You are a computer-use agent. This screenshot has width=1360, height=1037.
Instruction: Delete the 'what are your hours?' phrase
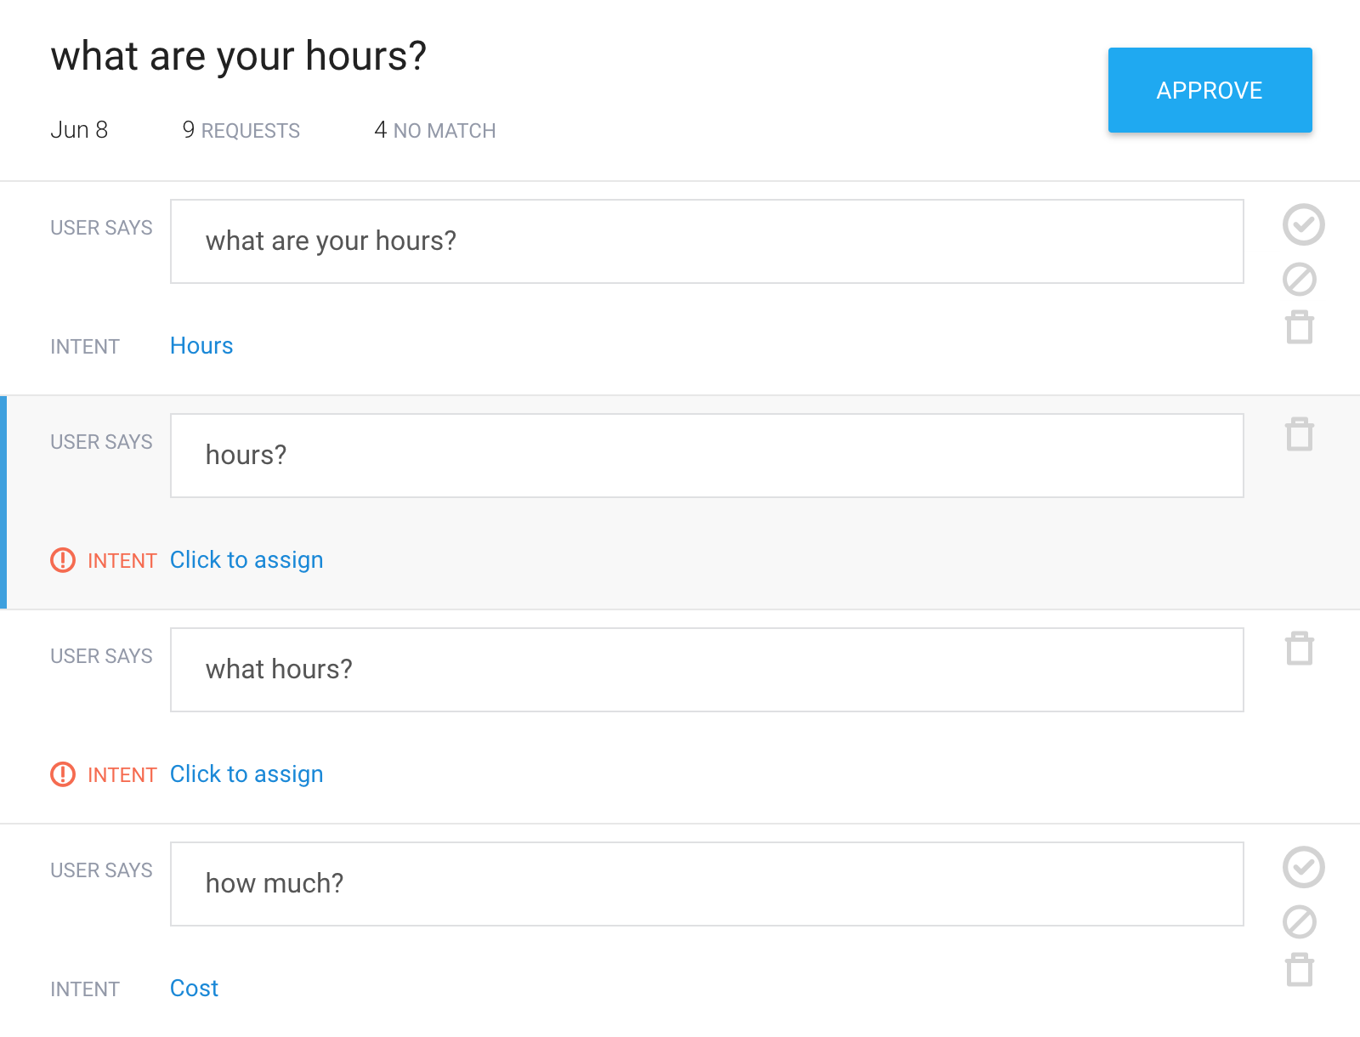point(1300,327)
